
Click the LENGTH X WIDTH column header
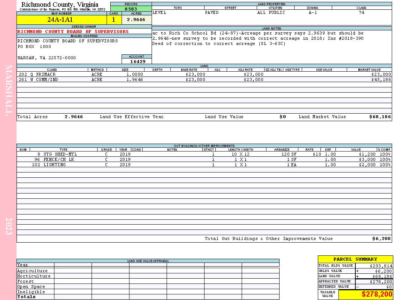(x=241, y=150)
